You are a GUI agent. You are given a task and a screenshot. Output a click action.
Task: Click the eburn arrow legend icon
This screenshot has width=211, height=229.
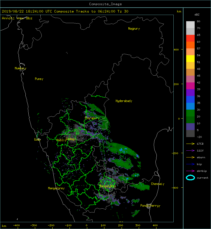pos(190,157)
